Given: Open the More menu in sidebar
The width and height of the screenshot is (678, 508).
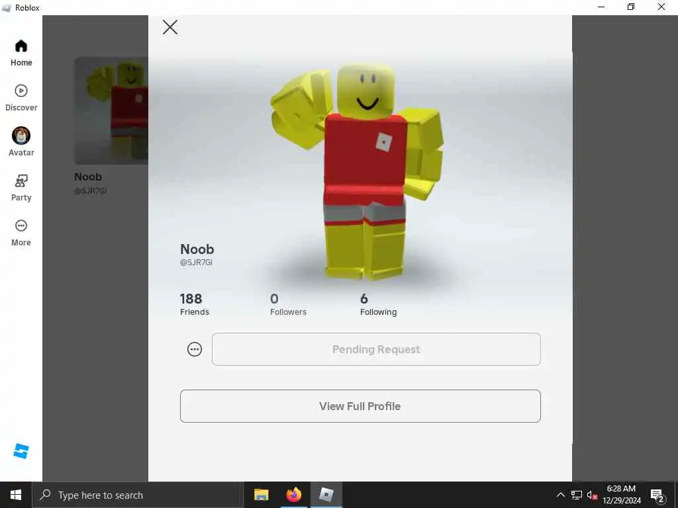Looking at the screenshot, I should click(x=21, y=233).
